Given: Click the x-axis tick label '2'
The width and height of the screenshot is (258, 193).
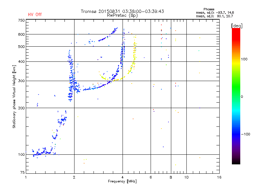Looking at the screenshot, I should click(74, 177).
